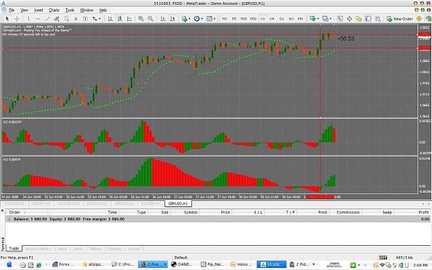The width and height of the screenshot is (432, 270).
Task: Select the equidistant channel tool
Action: click(57, 19)
